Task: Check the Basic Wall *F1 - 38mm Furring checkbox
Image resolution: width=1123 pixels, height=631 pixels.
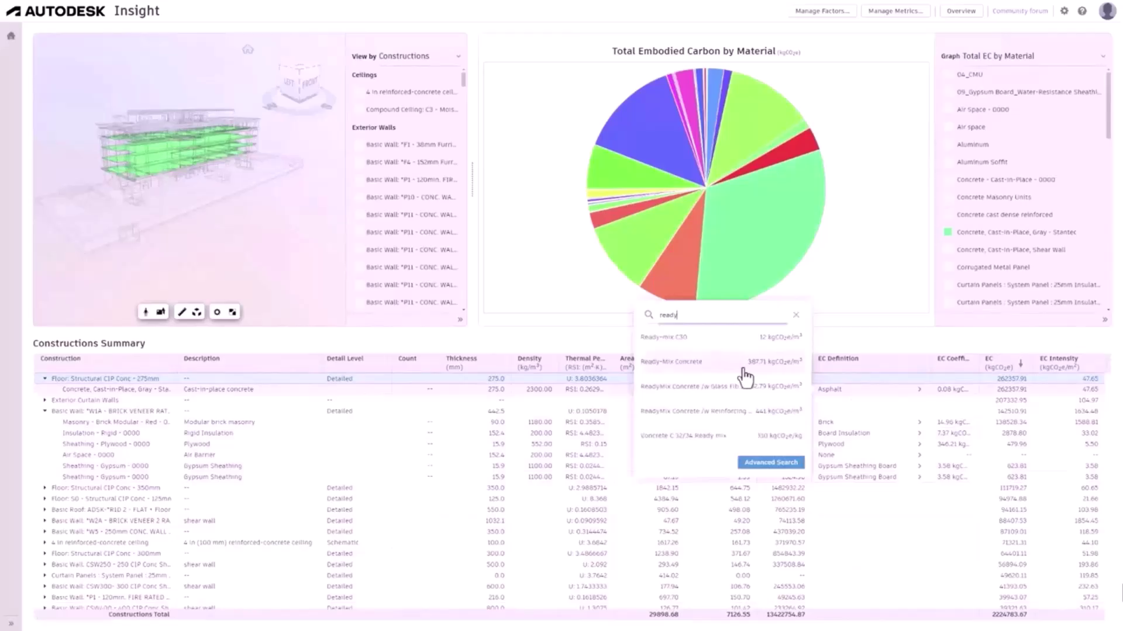Action: click(x=359, y=144)
